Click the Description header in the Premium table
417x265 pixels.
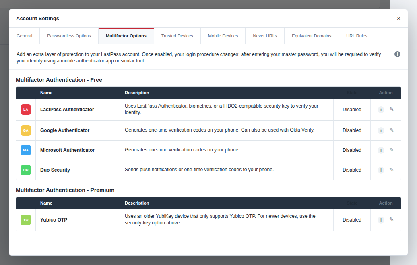[x=137, y=203]
